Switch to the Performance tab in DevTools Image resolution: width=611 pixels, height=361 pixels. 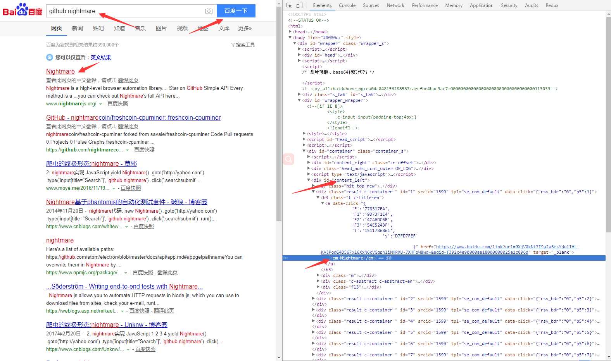pyautogui.click(x=425, y=5)
